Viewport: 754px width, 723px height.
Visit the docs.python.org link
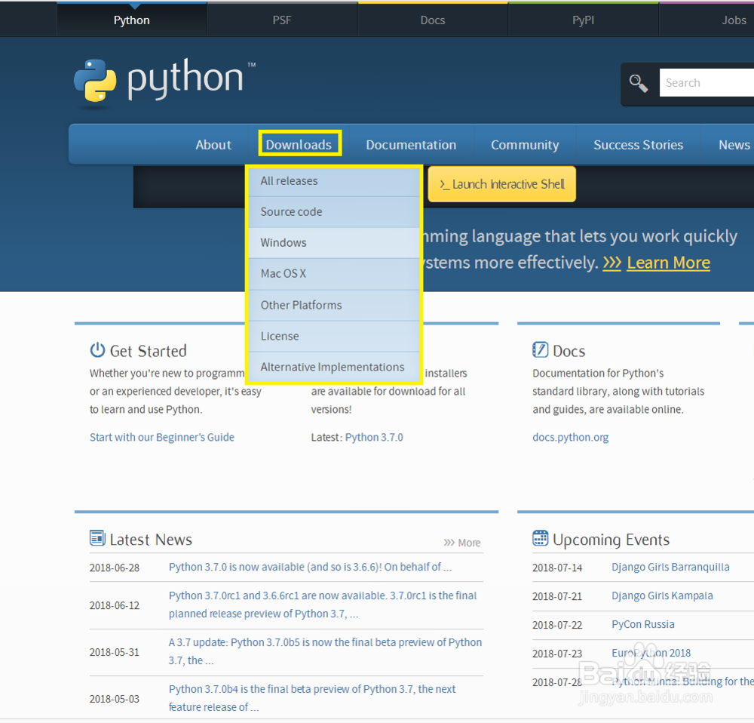tap(570, 437)
